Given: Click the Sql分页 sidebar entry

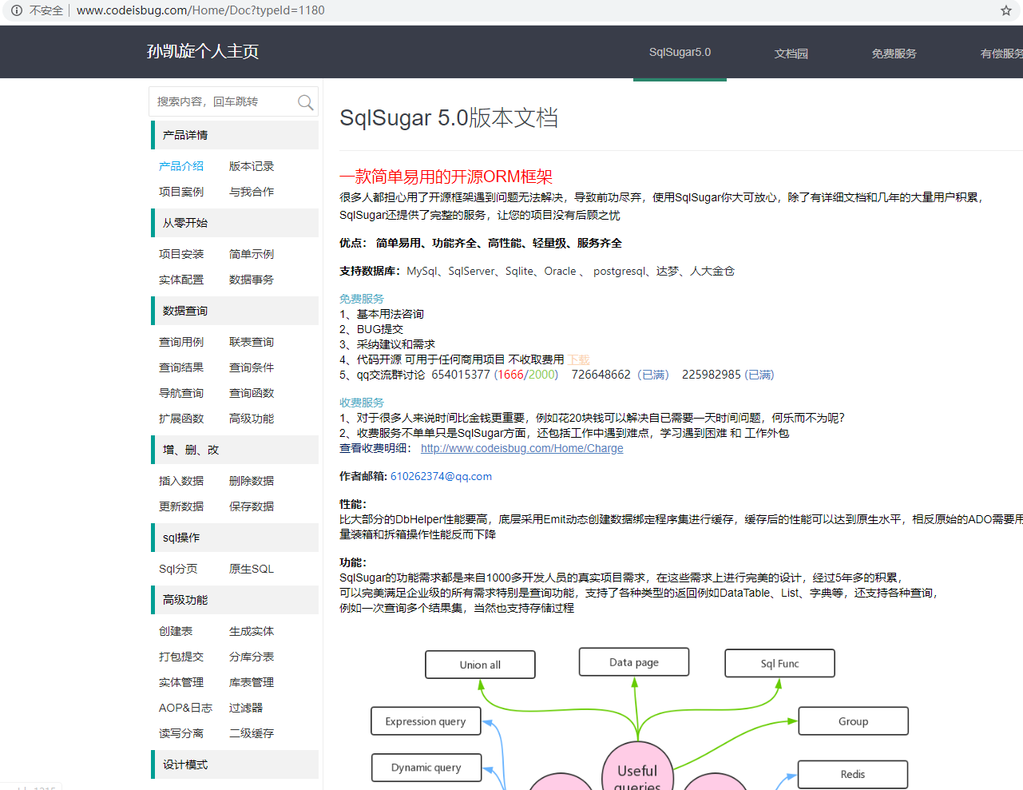Looking at the screenshot, I should click(177, 569).
